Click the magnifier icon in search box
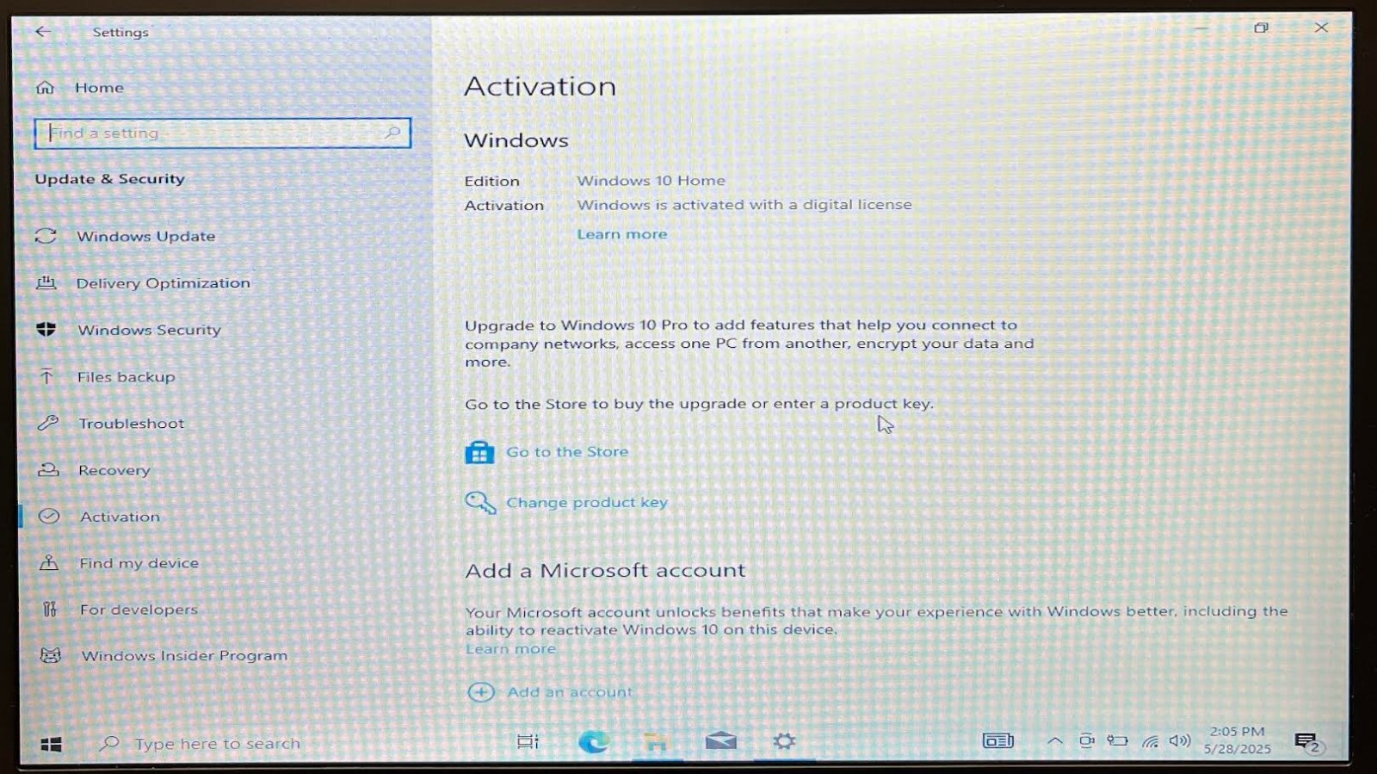1377x774 pixels. (392, 133)
